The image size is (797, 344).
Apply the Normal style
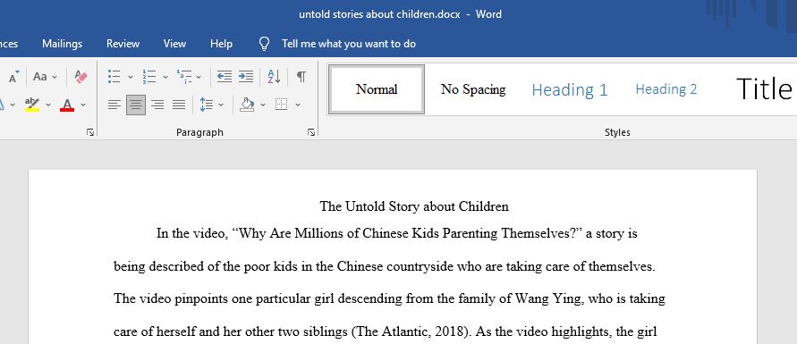point(377,89)
